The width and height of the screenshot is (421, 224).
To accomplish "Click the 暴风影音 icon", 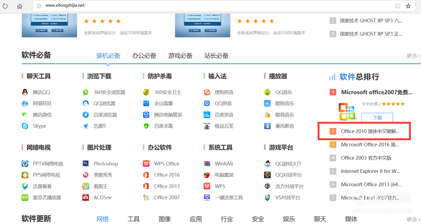I will pos(267,126).
